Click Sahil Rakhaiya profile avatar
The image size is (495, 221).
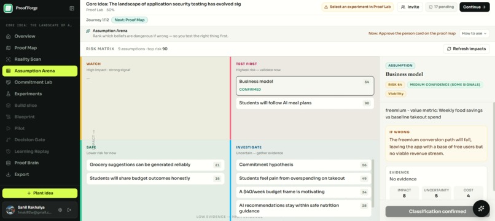tap(10, 210)
